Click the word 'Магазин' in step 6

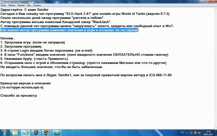(x=126, y=63)
